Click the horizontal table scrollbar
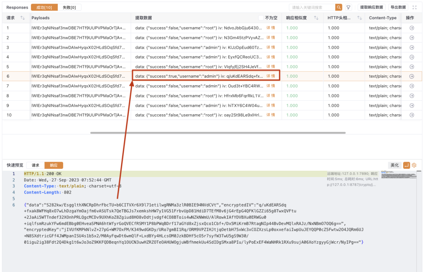 click(218, 133)
